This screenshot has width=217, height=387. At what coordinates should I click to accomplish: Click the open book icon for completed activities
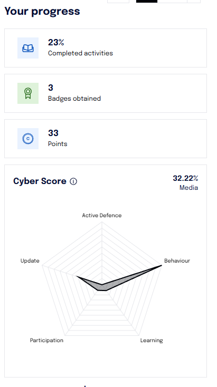click(x=28, y=48)
